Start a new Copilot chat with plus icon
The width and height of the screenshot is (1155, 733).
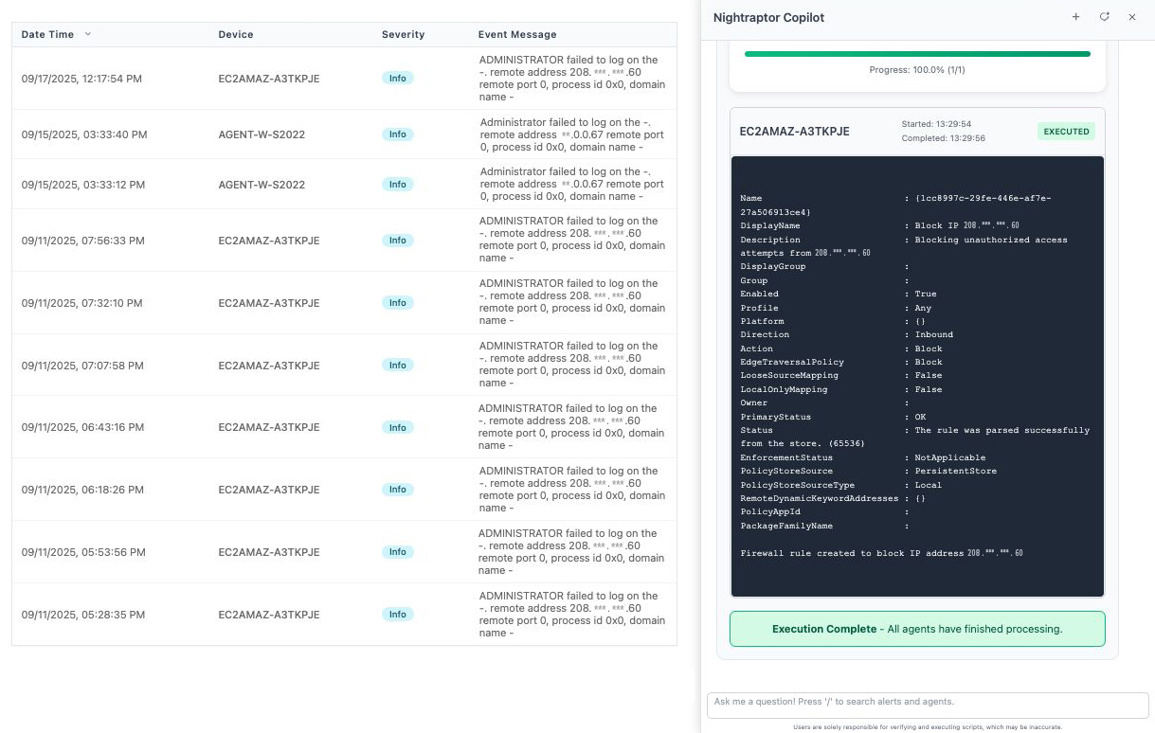coord(1075,17)
